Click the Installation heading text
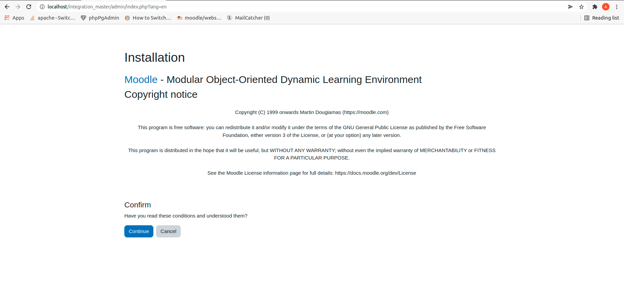 pos(155,58)
